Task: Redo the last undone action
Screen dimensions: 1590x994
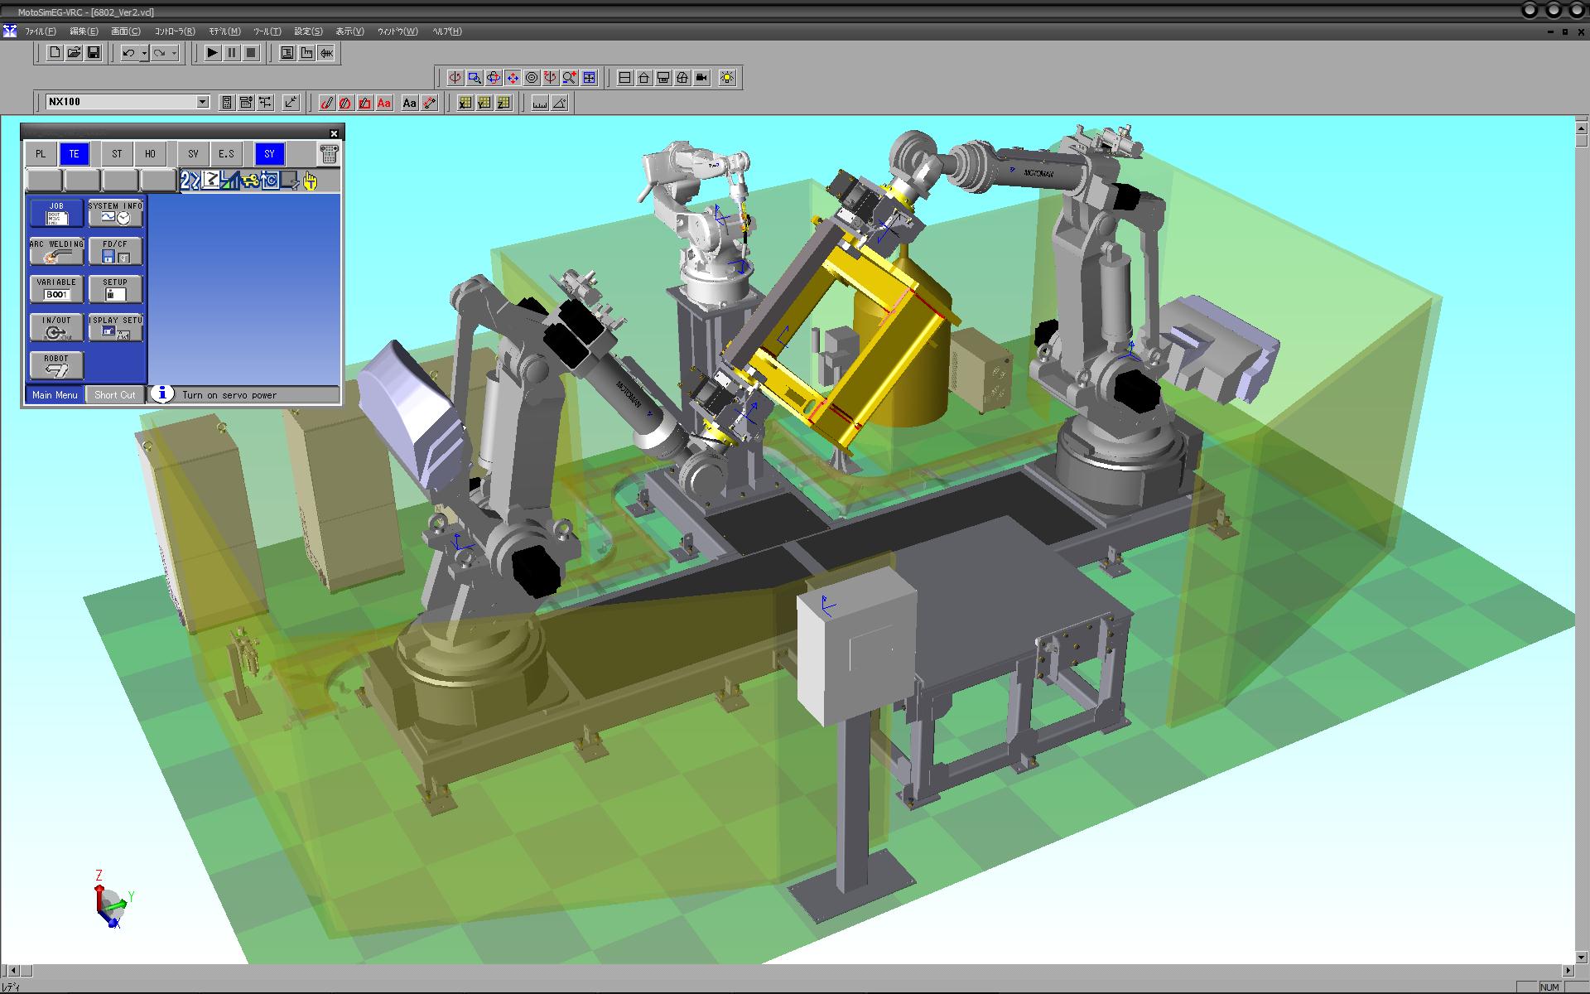Action: click(x=160, y=53)
